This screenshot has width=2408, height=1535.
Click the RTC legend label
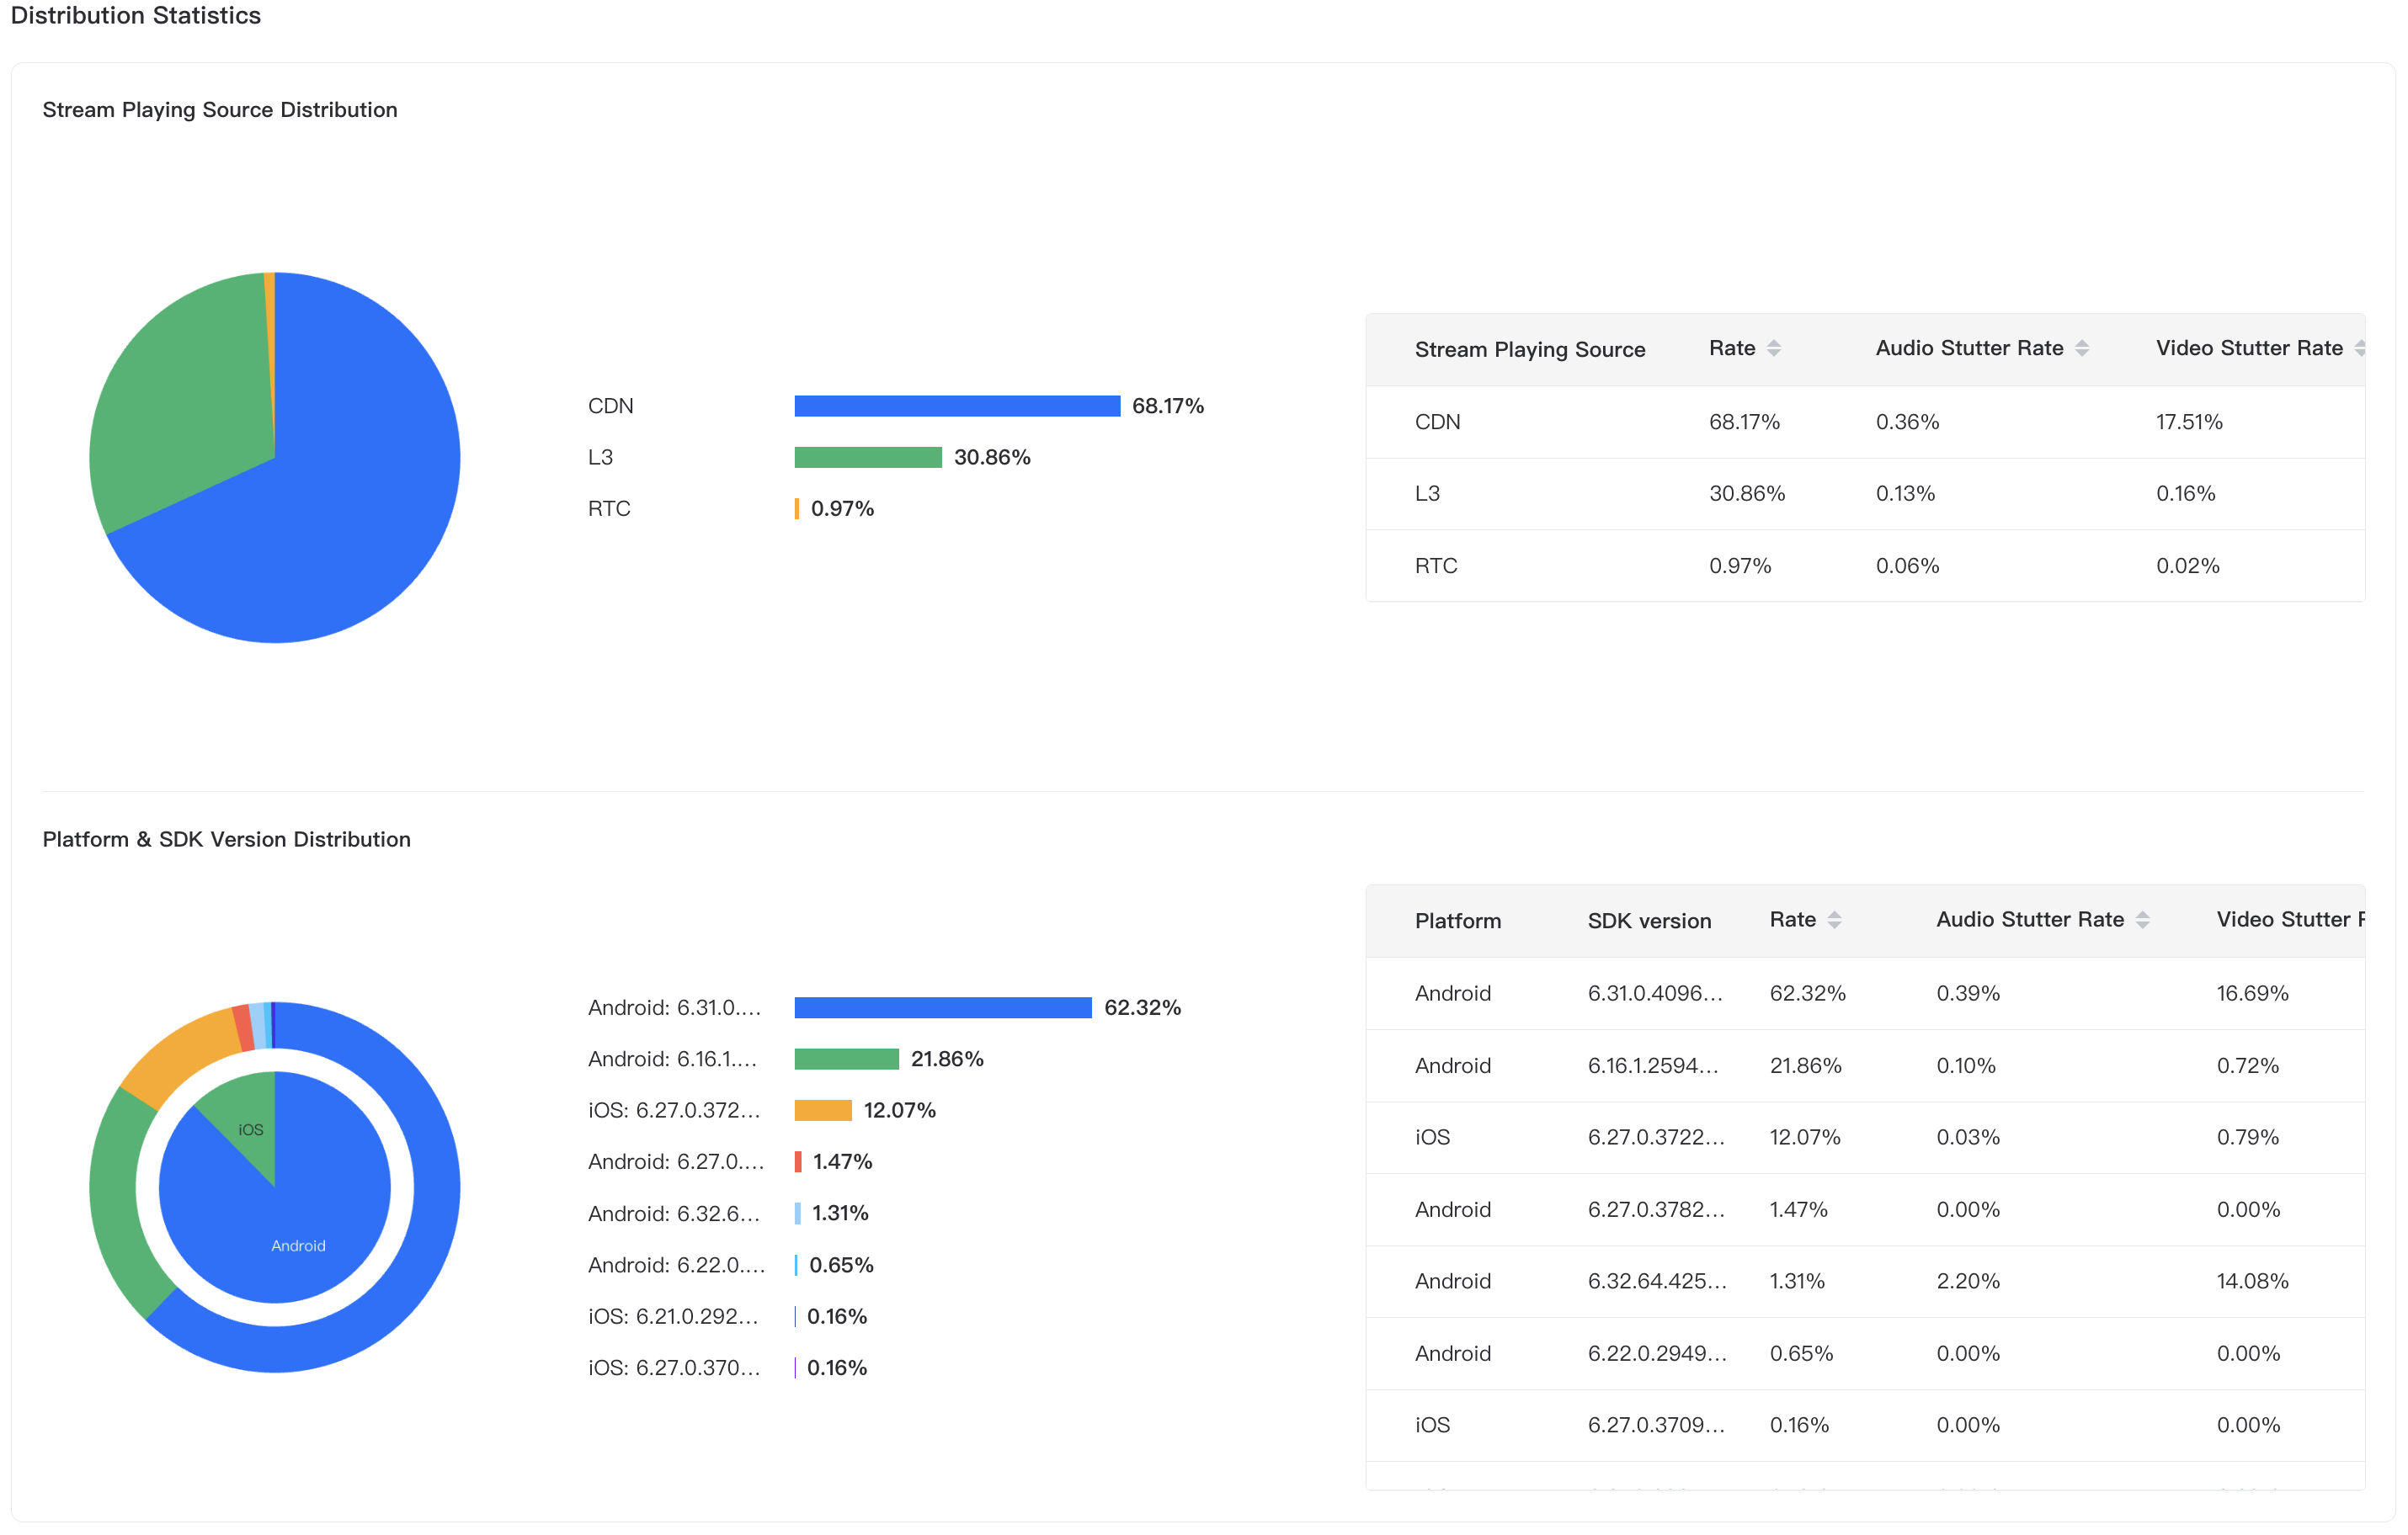tap(609, 508)
